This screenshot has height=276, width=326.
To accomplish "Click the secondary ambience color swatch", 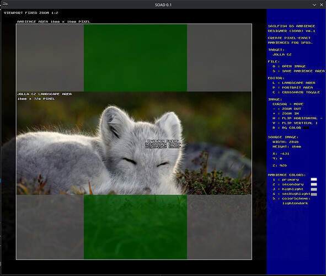I will (x=314, y=184).
